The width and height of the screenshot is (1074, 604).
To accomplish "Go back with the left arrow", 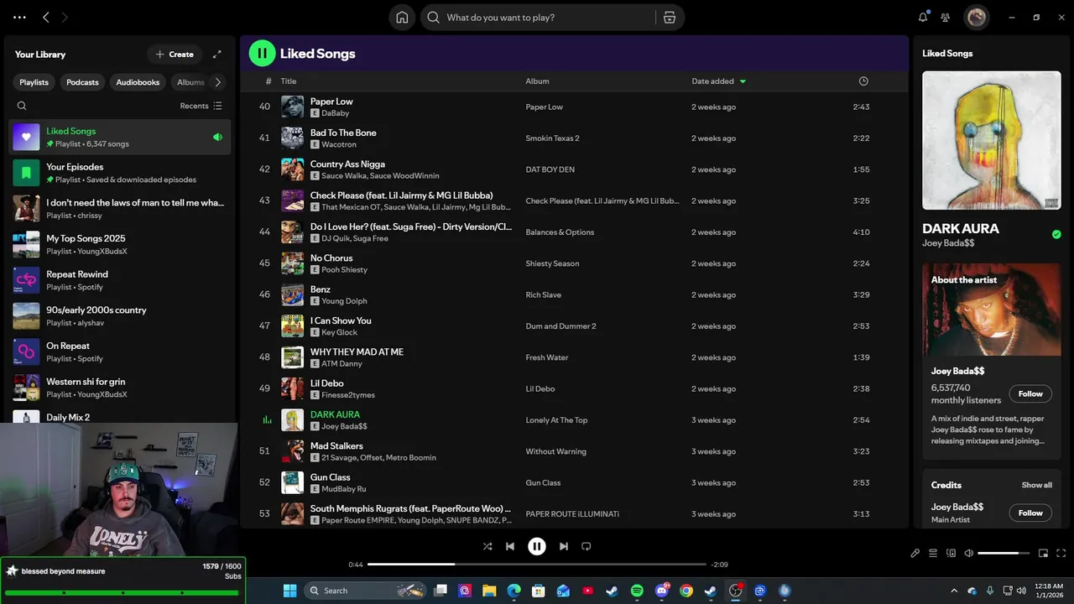I will pyautogui.click(x=46, y=17).
